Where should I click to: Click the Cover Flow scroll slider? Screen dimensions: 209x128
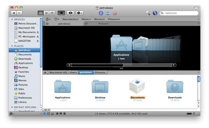coord(97,65)
